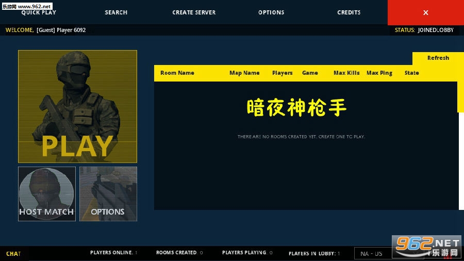Screen dimensions: 464x261
Task: Click the guest player name 'Player 6092'
Action: point(71,30)
